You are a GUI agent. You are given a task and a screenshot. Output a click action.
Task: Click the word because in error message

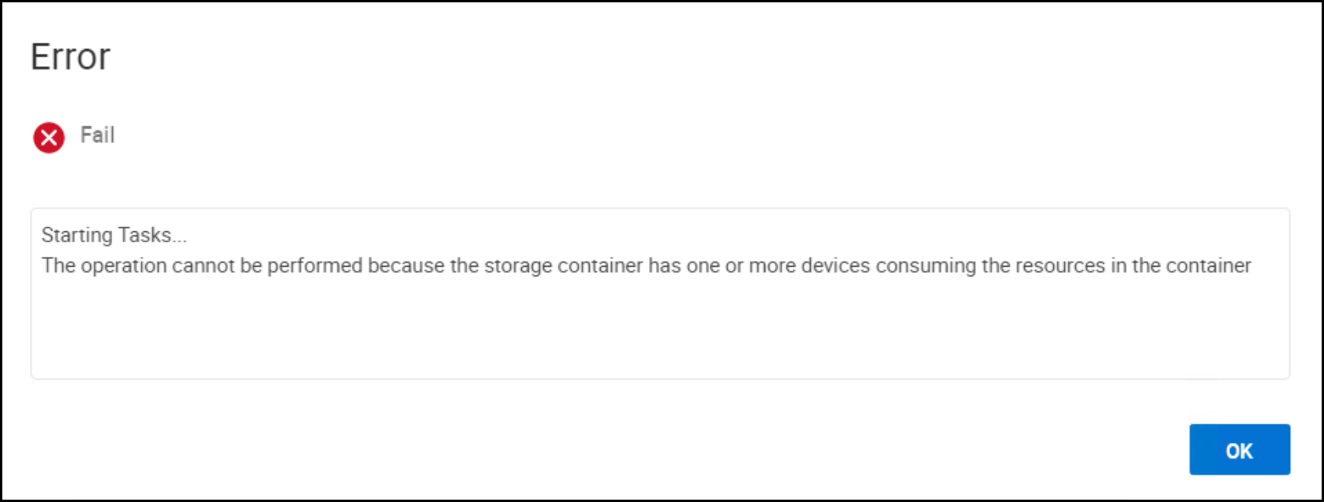pos(407,266)
